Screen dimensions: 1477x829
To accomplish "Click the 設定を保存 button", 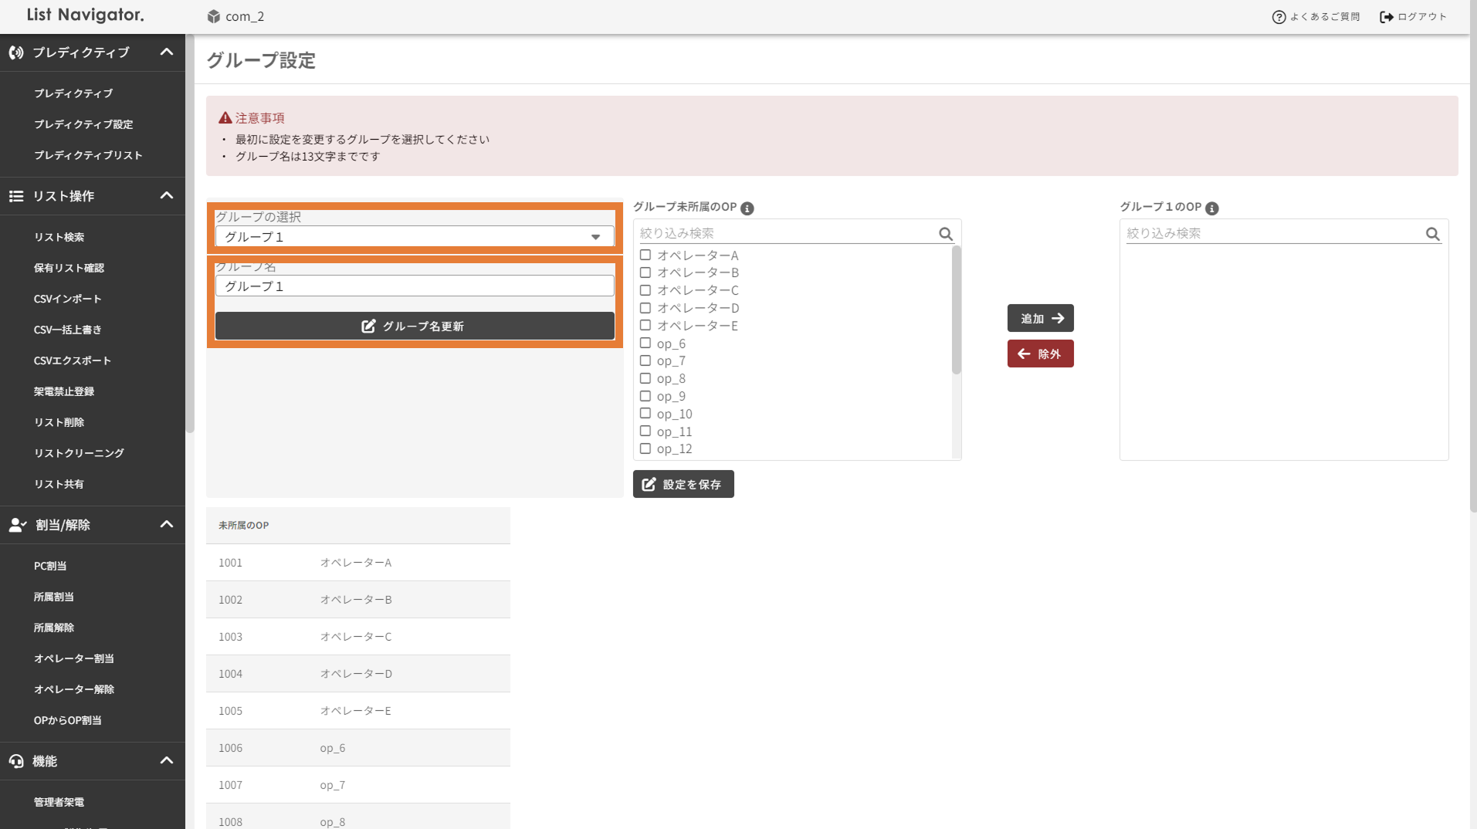I will point(683,485).
